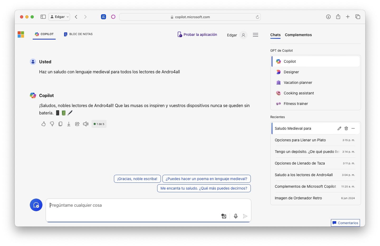The image size is (380, 246).
Task: Delete the Saludo Medieval chat with the trash icon
Action: tap(346, 128)
